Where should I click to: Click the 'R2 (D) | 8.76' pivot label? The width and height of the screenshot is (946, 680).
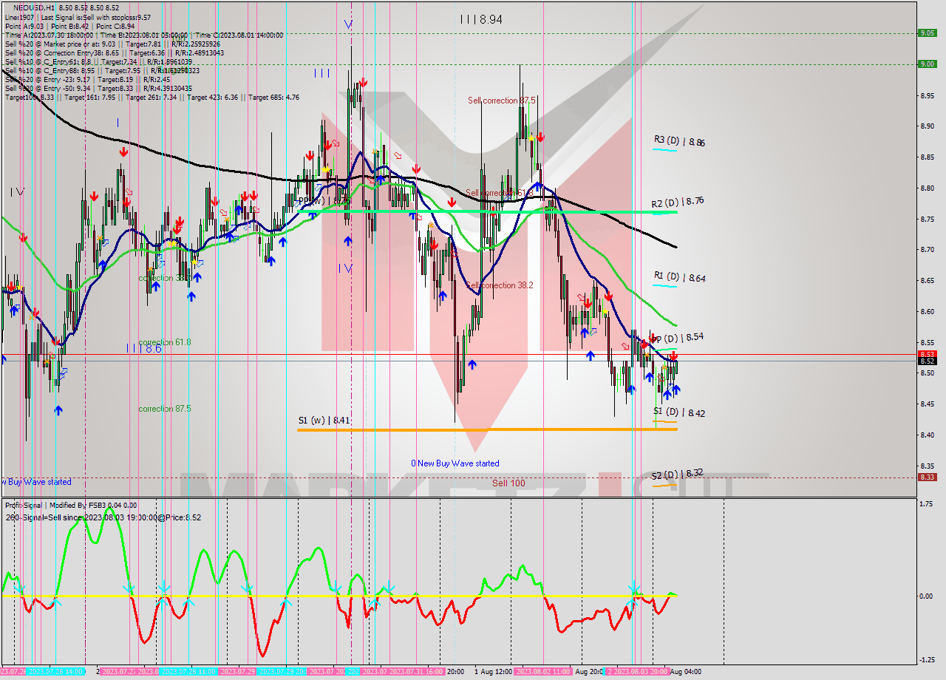[678, 202]
